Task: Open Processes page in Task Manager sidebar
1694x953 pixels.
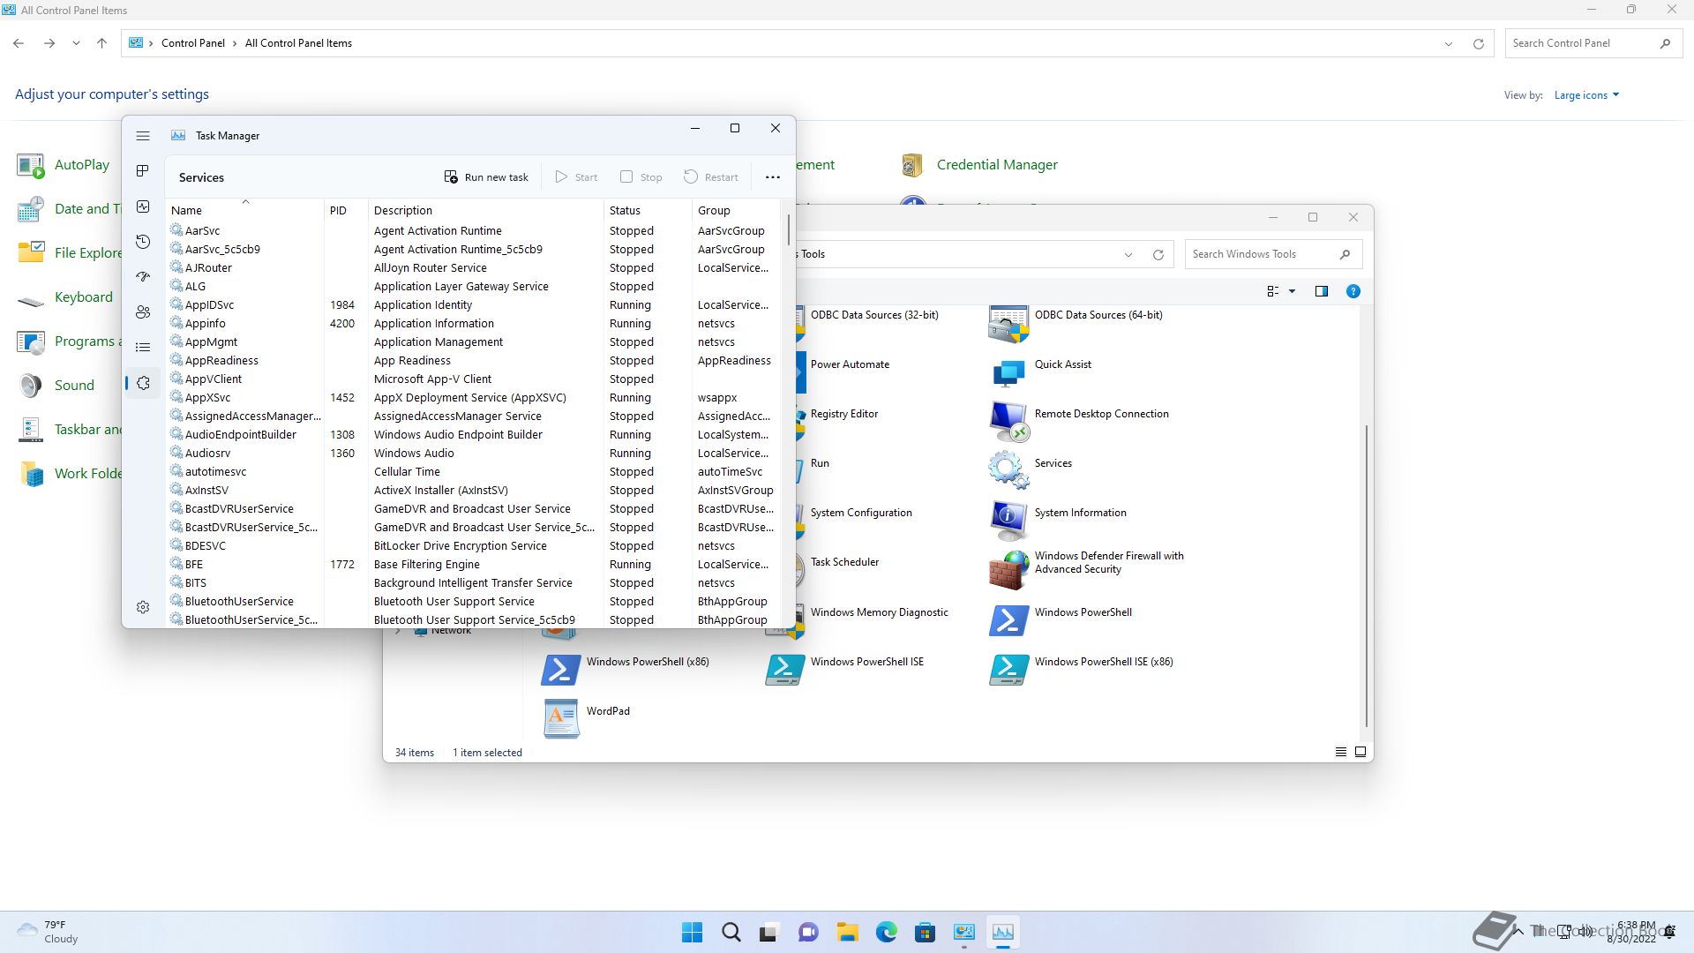Action: pos(143,170)
